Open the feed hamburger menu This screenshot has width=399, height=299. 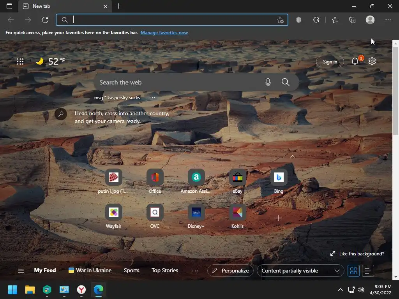(21, 271)
